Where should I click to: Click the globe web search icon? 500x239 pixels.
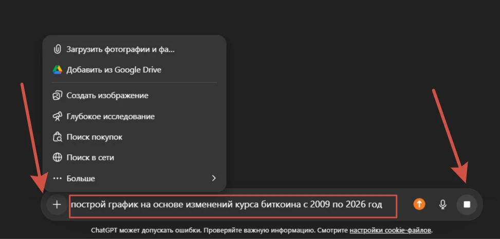[57, 157]
